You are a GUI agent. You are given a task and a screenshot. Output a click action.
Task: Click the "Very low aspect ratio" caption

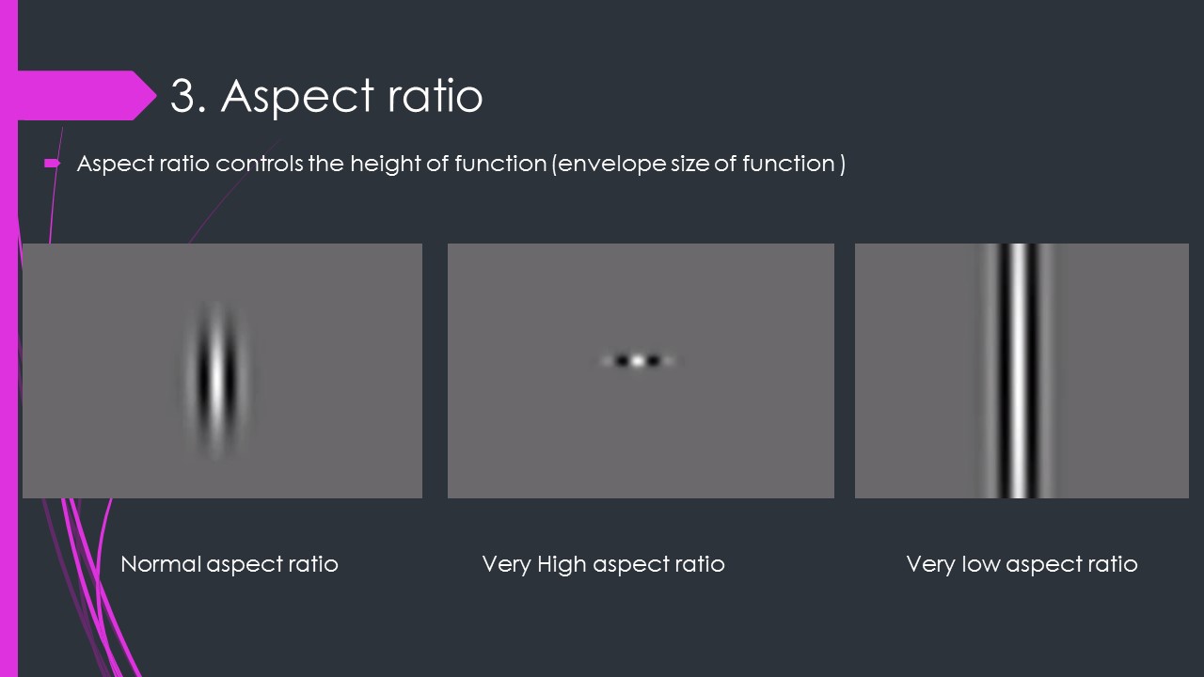1022,564
